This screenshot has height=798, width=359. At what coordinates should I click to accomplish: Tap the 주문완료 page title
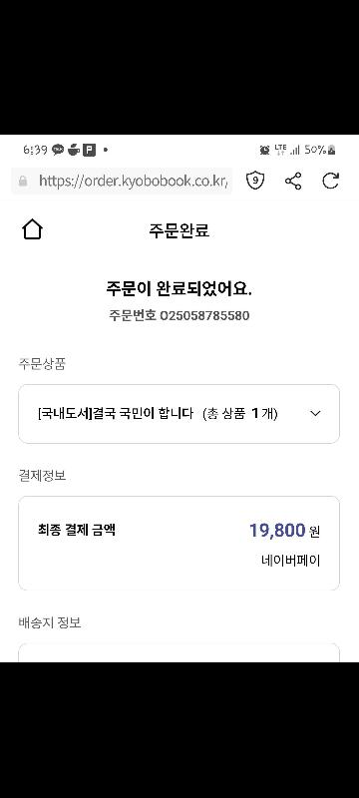179,230
